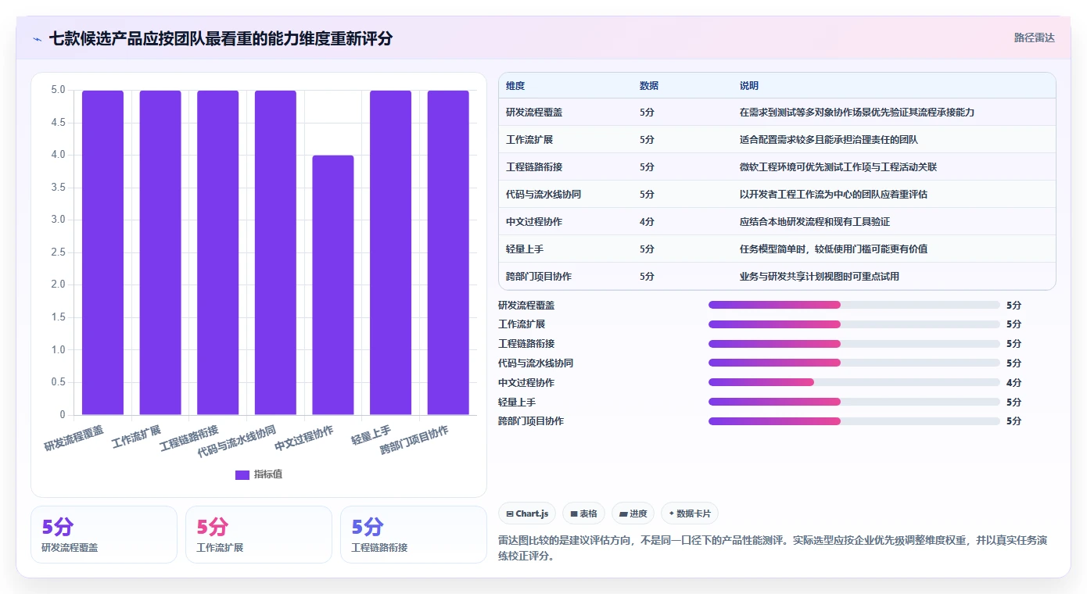Click the 数据 column header

(x=649, y=86)
